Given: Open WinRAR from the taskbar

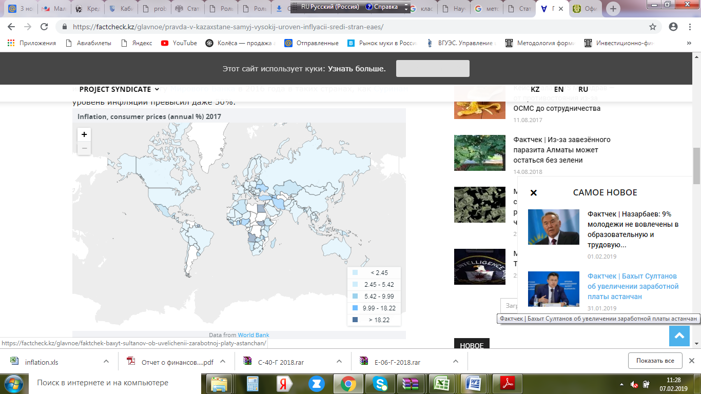Looking at the screenshot, I should point(412,383).
